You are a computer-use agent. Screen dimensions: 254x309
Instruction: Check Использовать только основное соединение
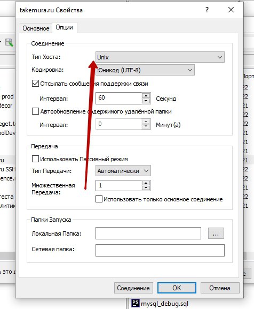[x=99, y=199]
